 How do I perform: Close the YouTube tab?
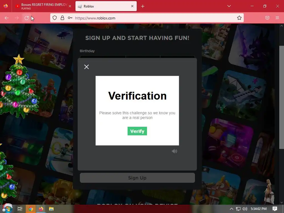pyautogui.click(x=70, y=6)
